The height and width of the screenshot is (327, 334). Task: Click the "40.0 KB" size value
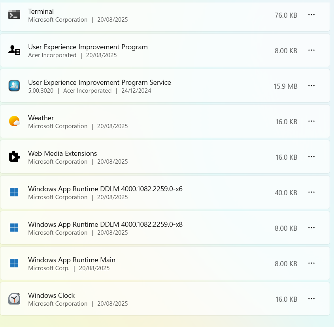tap(286, 193)
